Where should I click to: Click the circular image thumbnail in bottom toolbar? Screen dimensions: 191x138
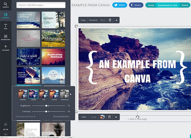coord(102,117)
